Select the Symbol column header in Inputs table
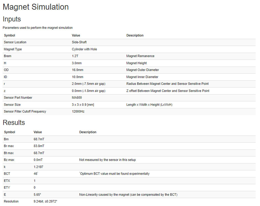This screenshot has height=206, width=260. coord(9,35)
